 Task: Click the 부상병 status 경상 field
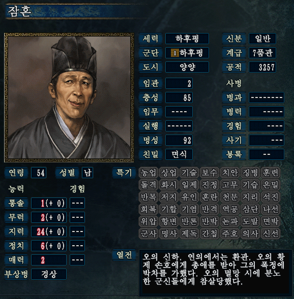coord(49,274)
